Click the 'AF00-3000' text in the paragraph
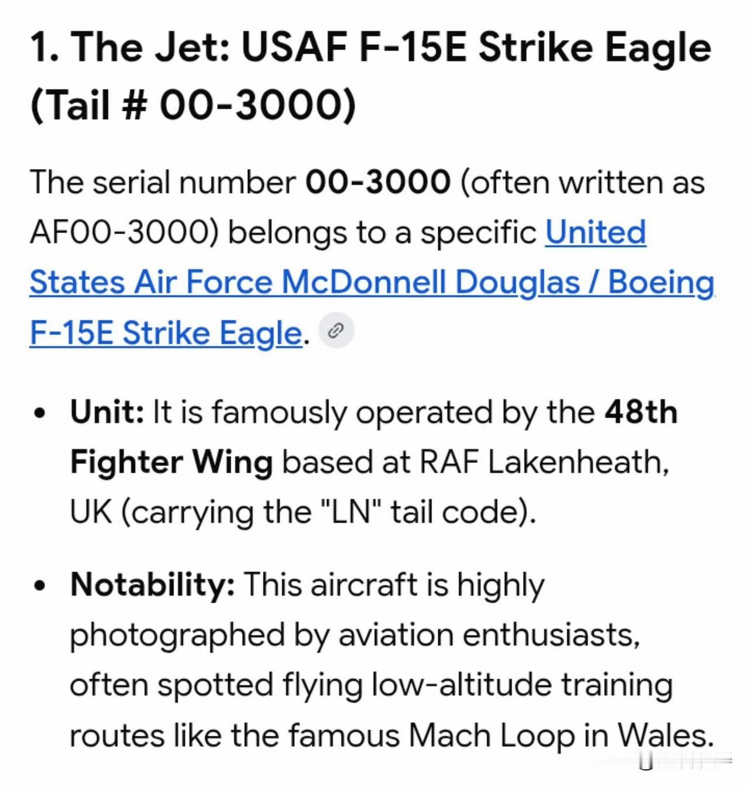 [x=119, y=232]
